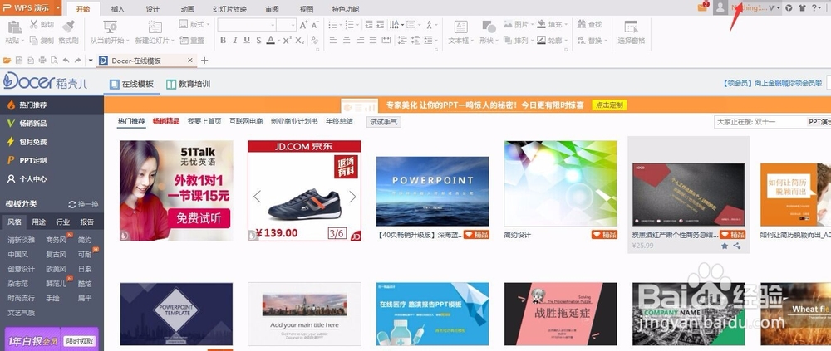Screen dimensions: 831x351
Task: Toggle italic formatting (I)
Action: (x=235, y=40)
